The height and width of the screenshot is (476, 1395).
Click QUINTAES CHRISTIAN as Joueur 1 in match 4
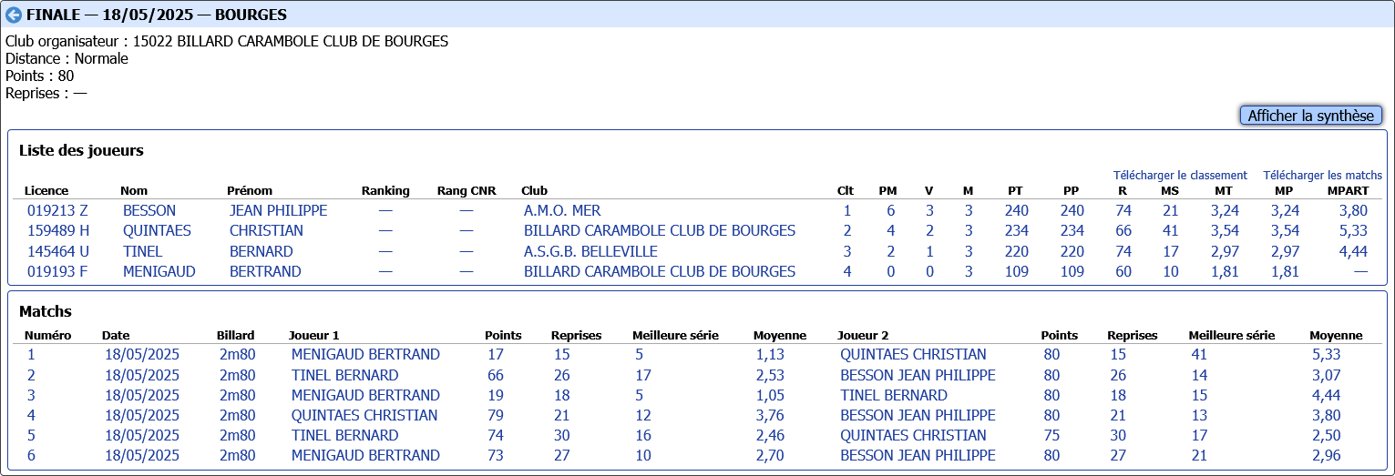[364, 415]
